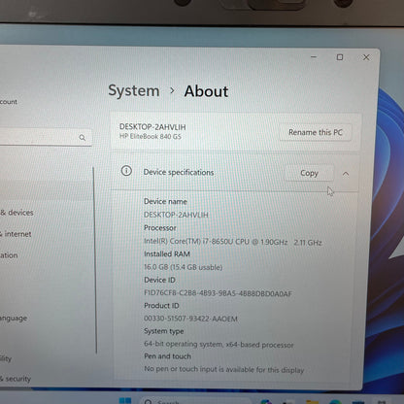Screen dimensions: 404x404
Task: Click the Rename this PC button
Action: coord(316,132)
